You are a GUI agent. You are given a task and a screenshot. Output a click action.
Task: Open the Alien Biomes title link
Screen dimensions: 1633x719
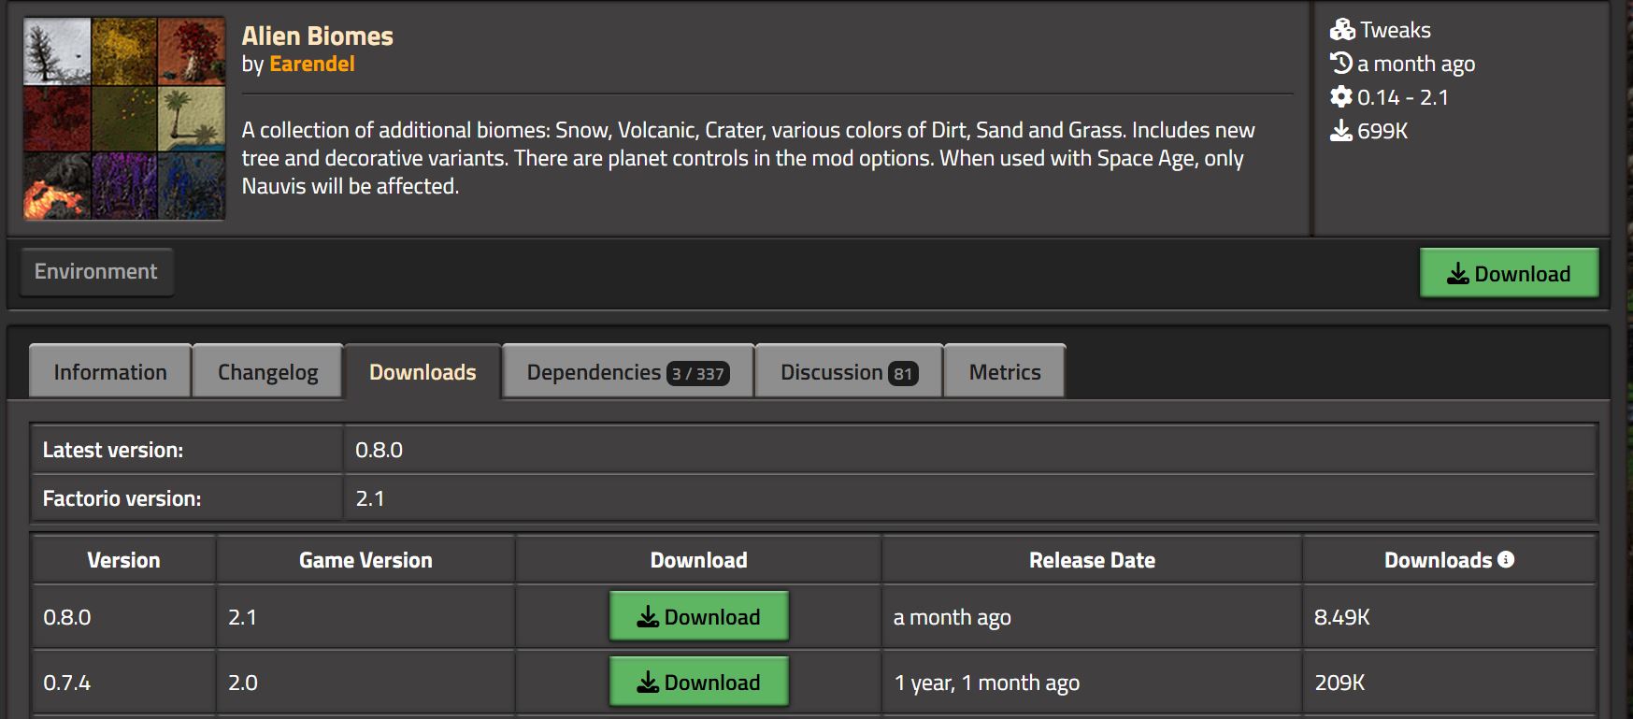[318, 36]
